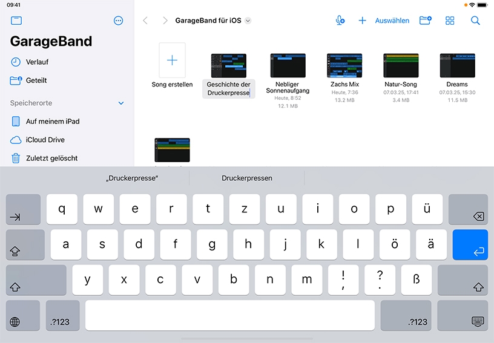Image resolution: width=494 pixels, height=343 pixels.
Task: Tap the plus icon in toolbar
Action: [362, 21]
